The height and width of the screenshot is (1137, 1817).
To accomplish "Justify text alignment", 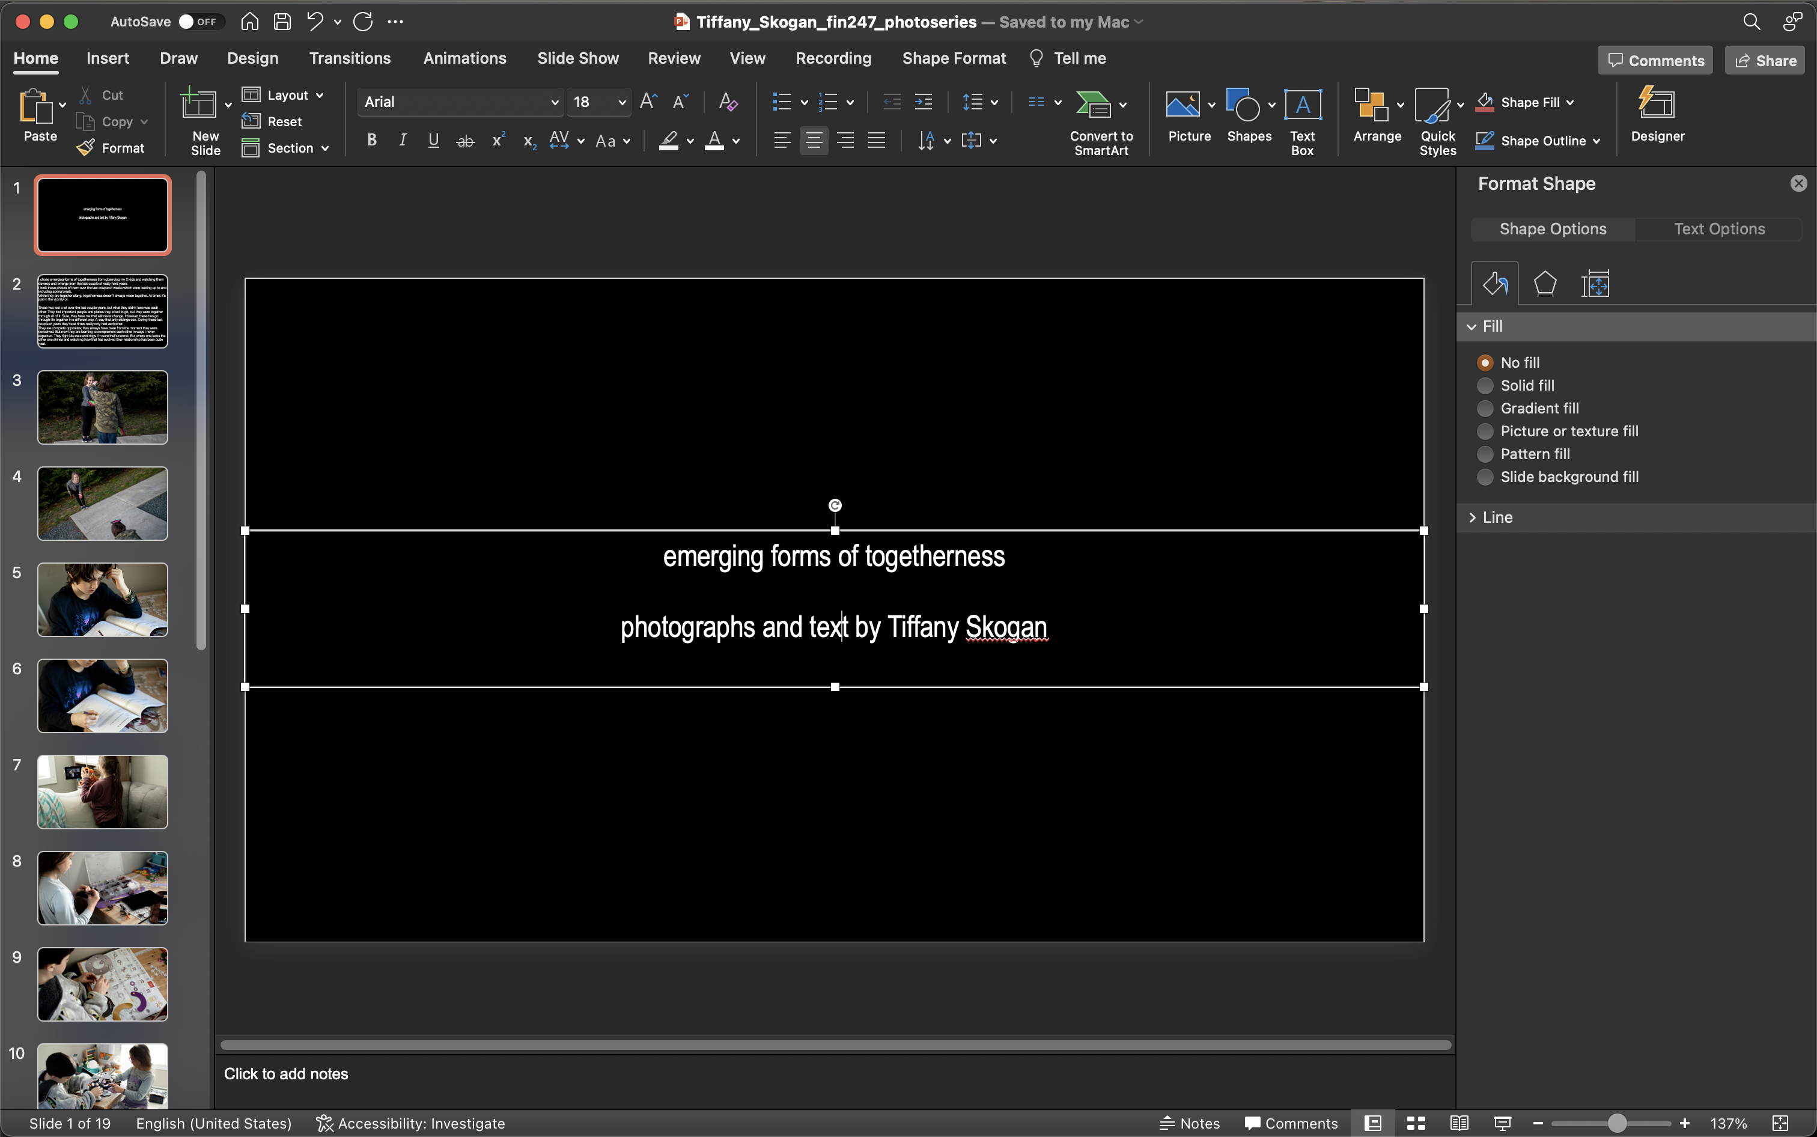I will click(877, 141).
